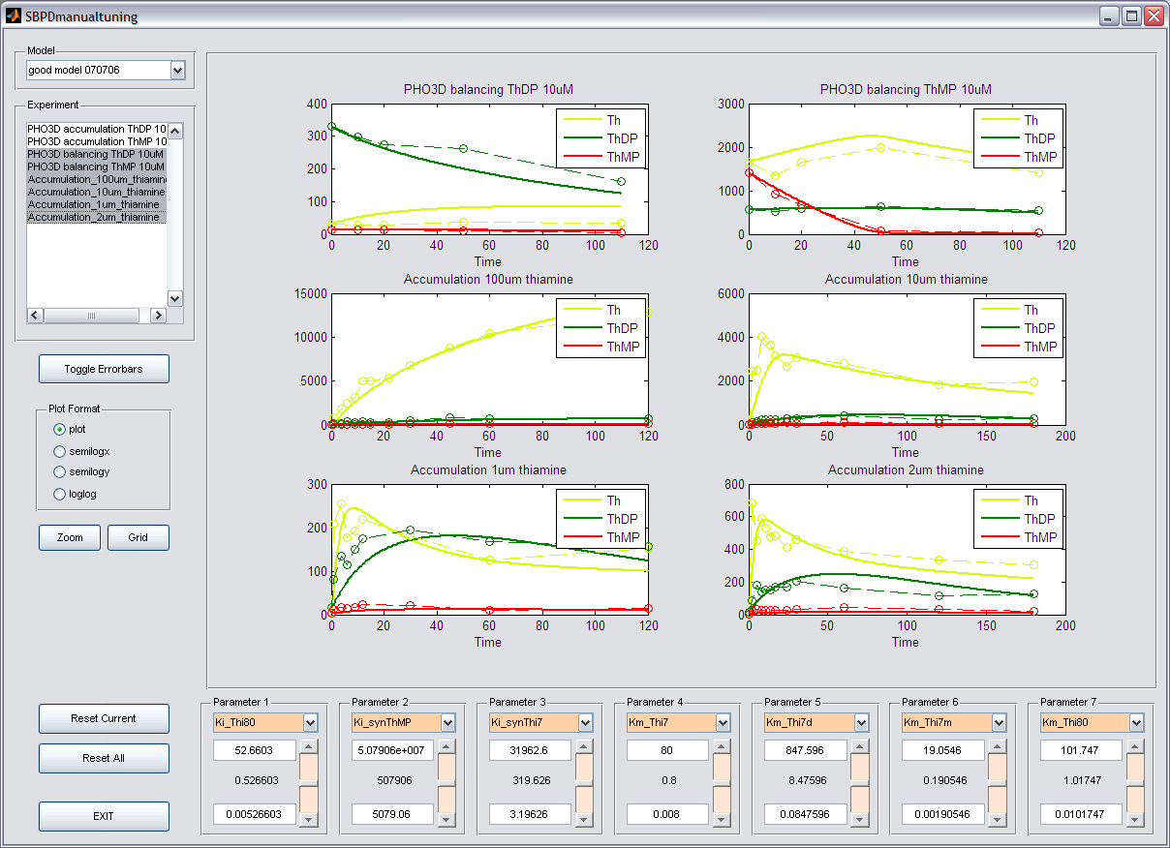Screen dimensions: 1170x848
Task: Click Parameter 7 slider down arrow
Action: [1135, 819]
